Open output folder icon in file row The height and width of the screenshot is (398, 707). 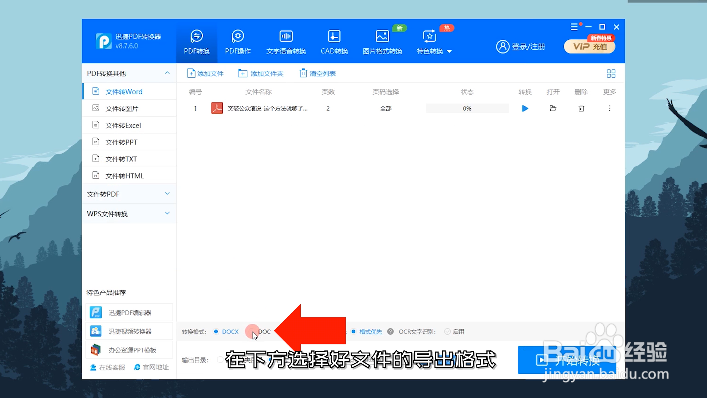(553, 108)
